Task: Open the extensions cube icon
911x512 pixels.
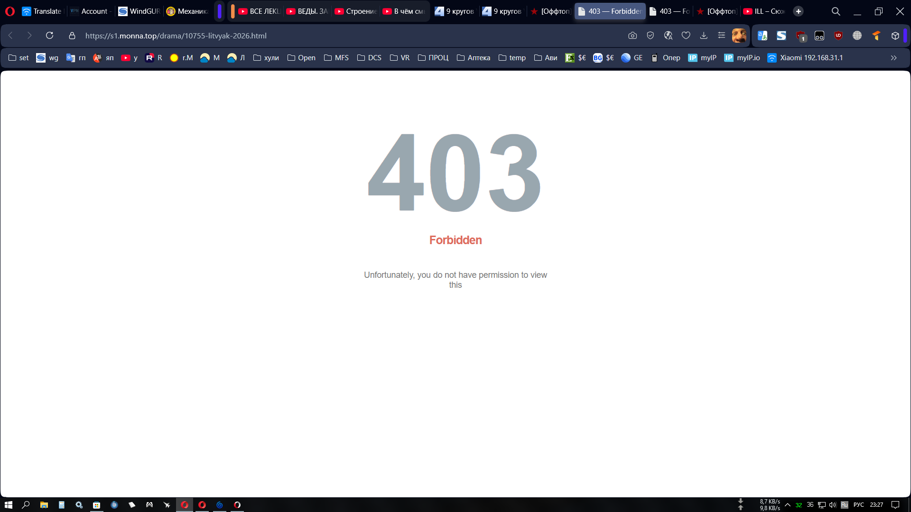Action: (895, 36)
